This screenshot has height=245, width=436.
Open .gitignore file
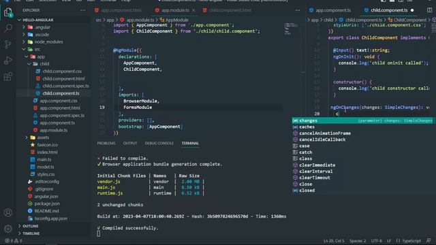coord(44,189)
